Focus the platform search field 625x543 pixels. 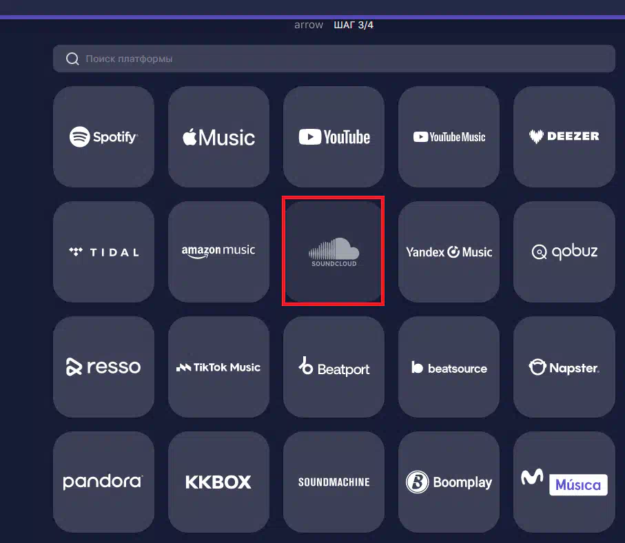pyautogui.click(x=334, y=59)
